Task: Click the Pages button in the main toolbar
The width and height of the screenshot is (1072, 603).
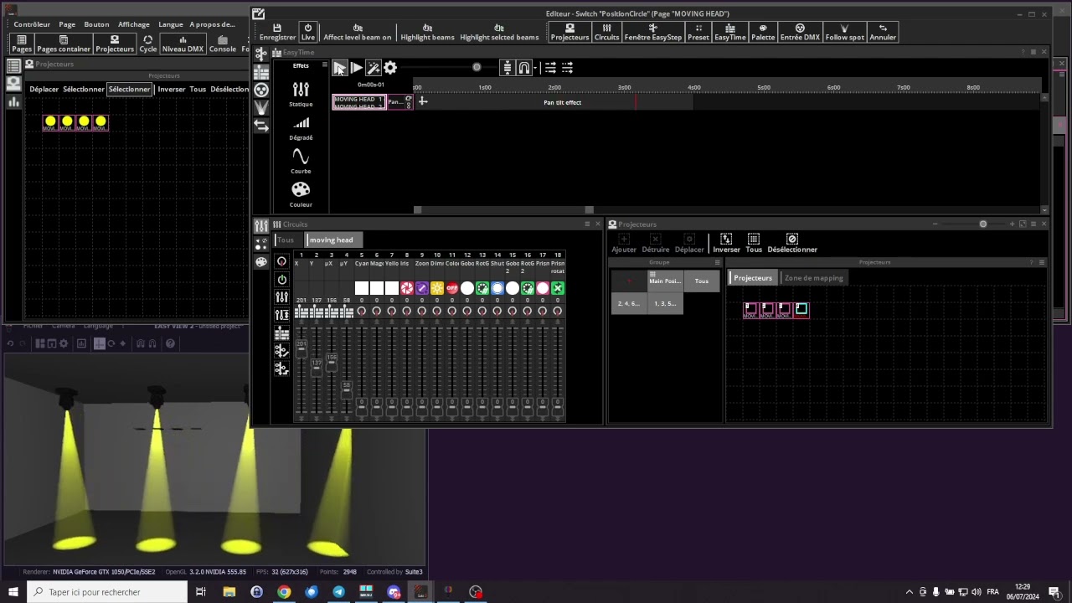Action: [22, 44]
